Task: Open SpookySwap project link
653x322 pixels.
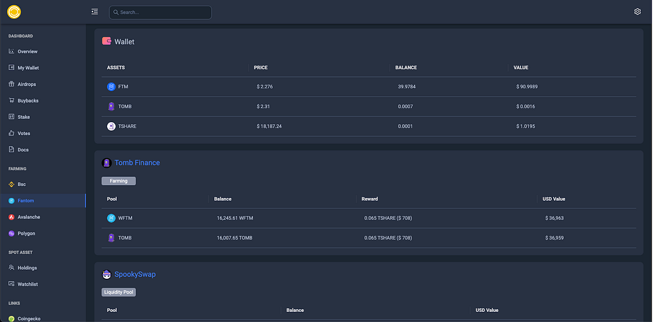Action: coord(135,275)
